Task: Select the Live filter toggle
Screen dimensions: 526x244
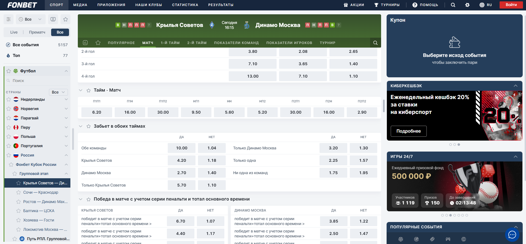Action: [x=14, y=32]
